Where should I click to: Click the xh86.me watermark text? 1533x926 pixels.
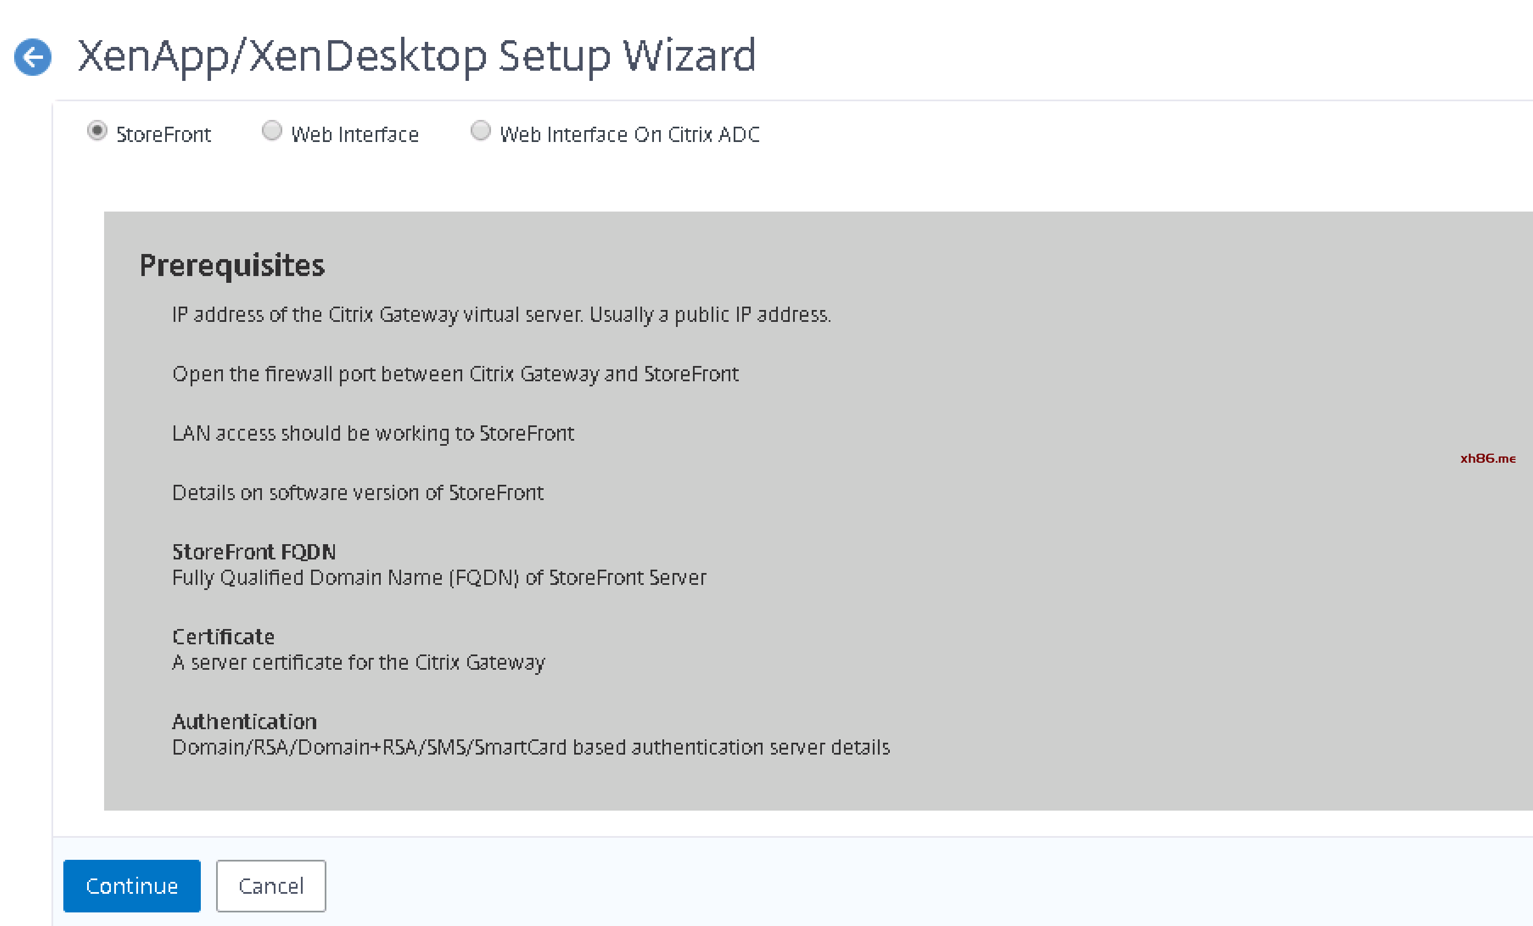(1488, 459)
